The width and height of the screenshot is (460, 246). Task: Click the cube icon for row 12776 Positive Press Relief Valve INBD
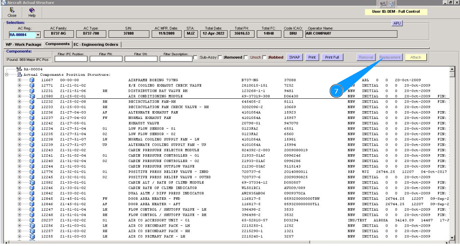click(x=32, y=172)
